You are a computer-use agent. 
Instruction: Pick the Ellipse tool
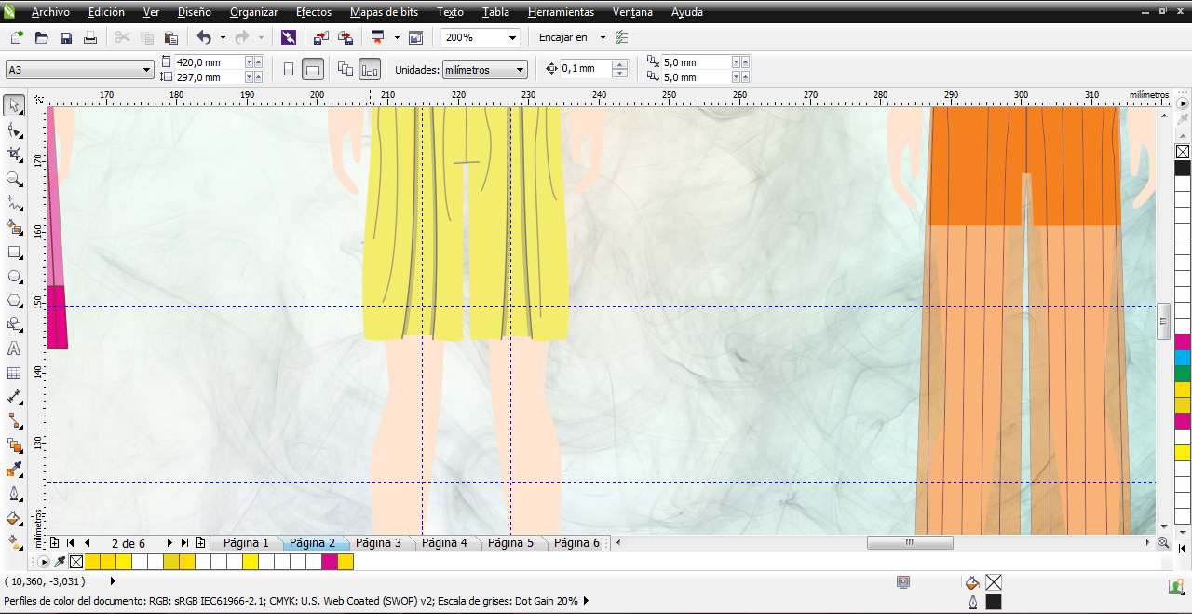[x=14, y=277]
